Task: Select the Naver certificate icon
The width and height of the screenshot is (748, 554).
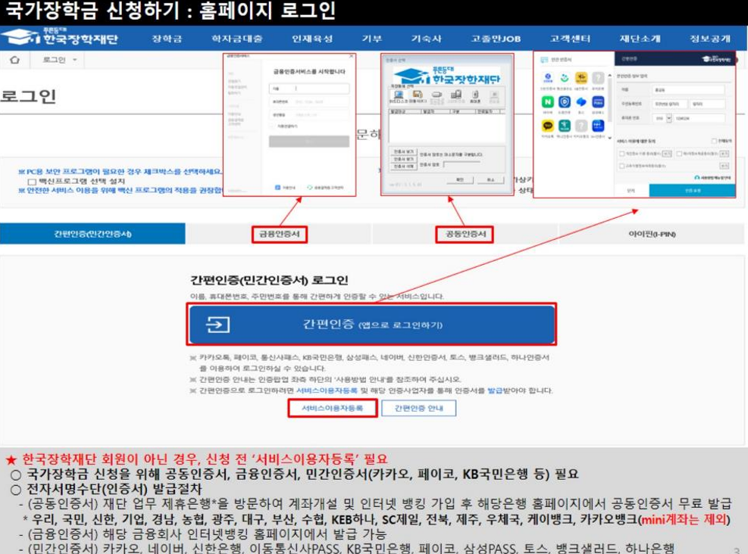Action: point(548,102)
